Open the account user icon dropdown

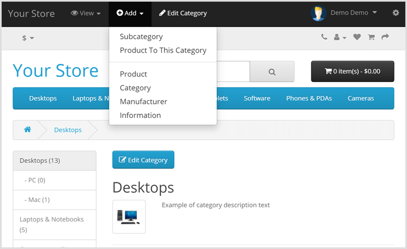pyautogui.click(x=340, y=37)
